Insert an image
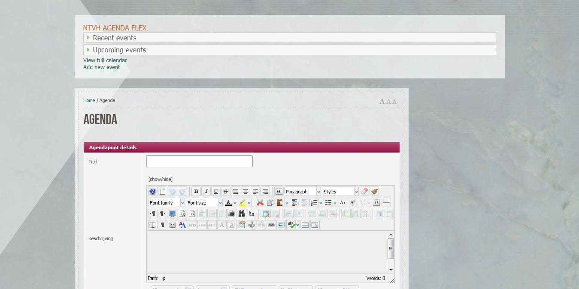The width and height of the screenshot is (579, 289). [x=281, y=225]
